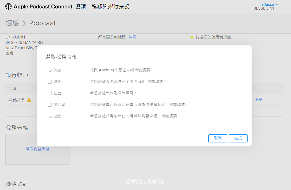Click the description 凡與 Apple 有生意往來者皆需填寫
Image resolution: width=291 pixels, height=190 pixels.
(121, 70)
